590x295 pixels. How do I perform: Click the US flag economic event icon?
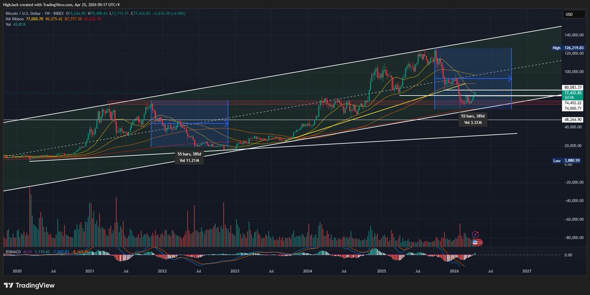point(475,242)
